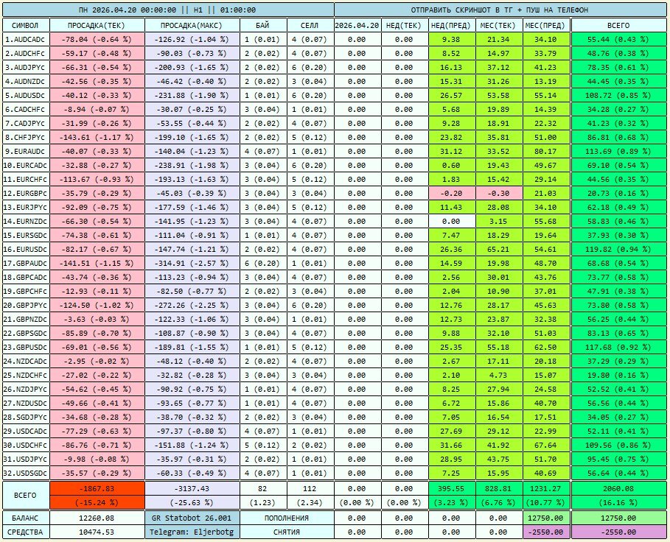
Task: Click the 108.72 (0.85 %) total cell
Action: 618,95
